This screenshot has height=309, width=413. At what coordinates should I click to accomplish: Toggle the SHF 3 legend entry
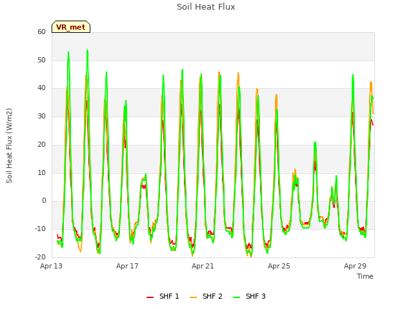coord(249,296)
